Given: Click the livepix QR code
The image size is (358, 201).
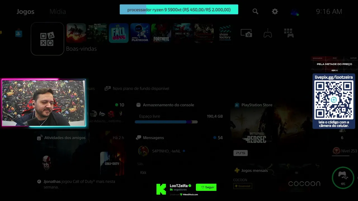Looking at the screenshot, I should click(334, 100).
